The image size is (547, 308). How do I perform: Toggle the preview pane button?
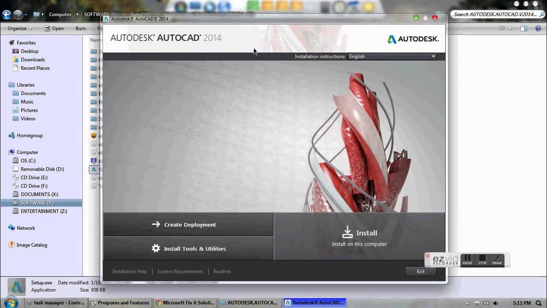pos(524,28)
